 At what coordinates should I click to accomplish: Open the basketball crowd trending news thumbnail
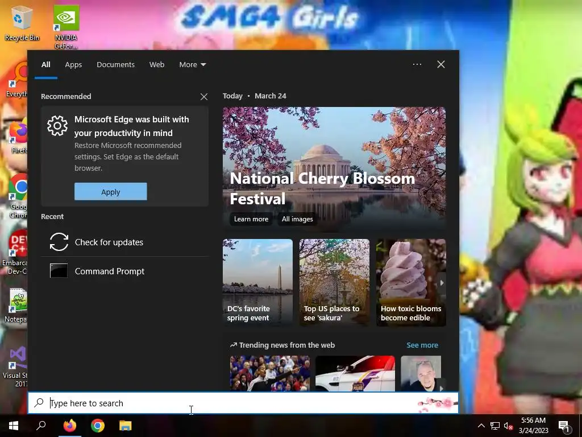270,373
